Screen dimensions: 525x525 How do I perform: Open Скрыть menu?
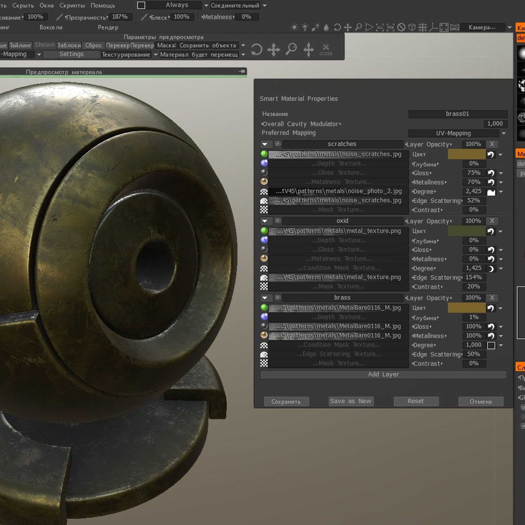[x=23, y=6]
